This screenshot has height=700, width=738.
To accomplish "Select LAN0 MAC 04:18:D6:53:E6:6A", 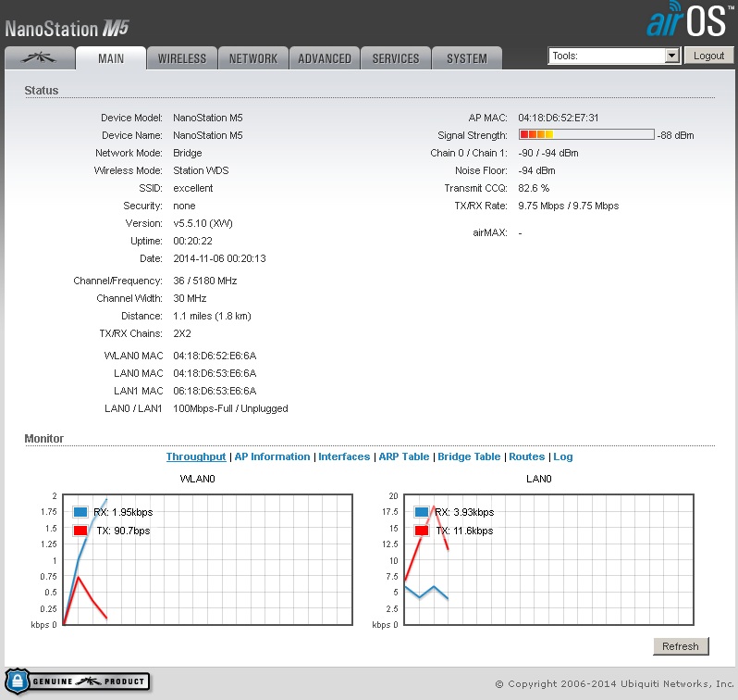I will tap(215, 373).
